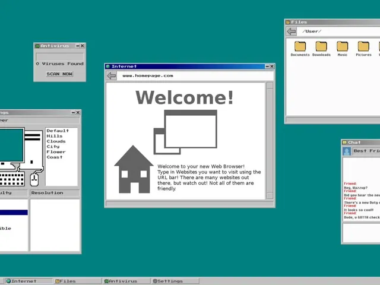Open the Music folder

(x=343, y=49)
